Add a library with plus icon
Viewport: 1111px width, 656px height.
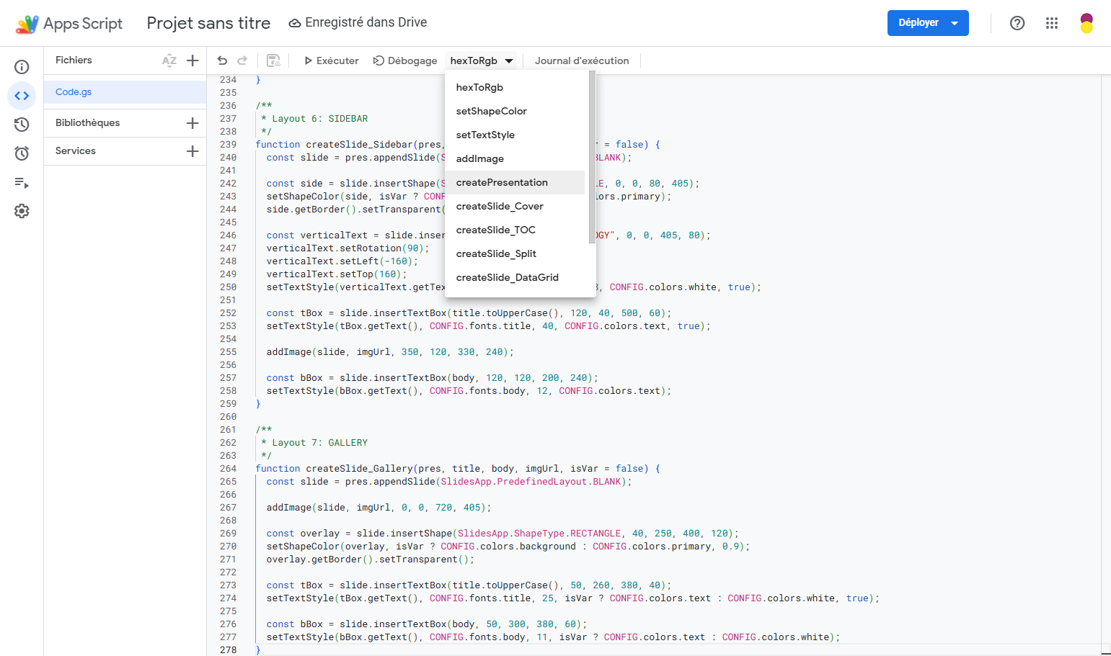(192, 123)
